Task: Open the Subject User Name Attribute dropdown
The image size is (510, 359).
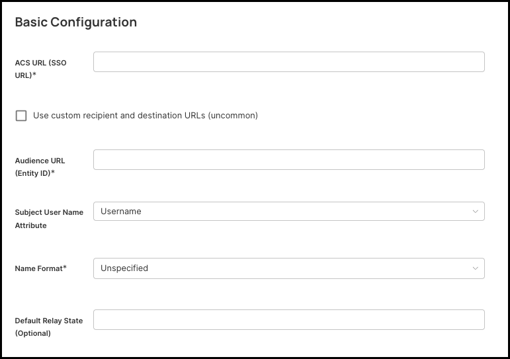Action: tap(288, 212)
